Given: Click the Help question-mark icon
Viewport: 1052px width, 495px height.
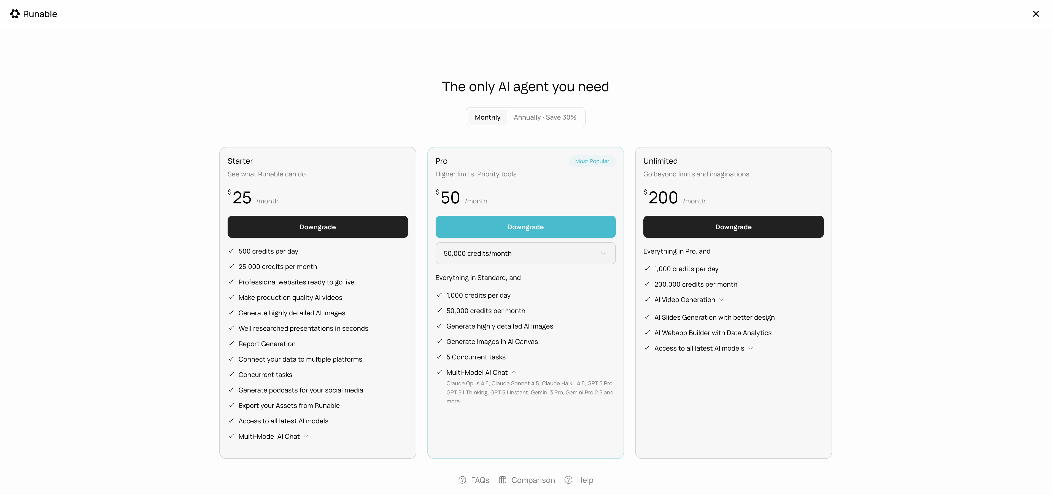Looking at the screenshot, I should [568, 480].
